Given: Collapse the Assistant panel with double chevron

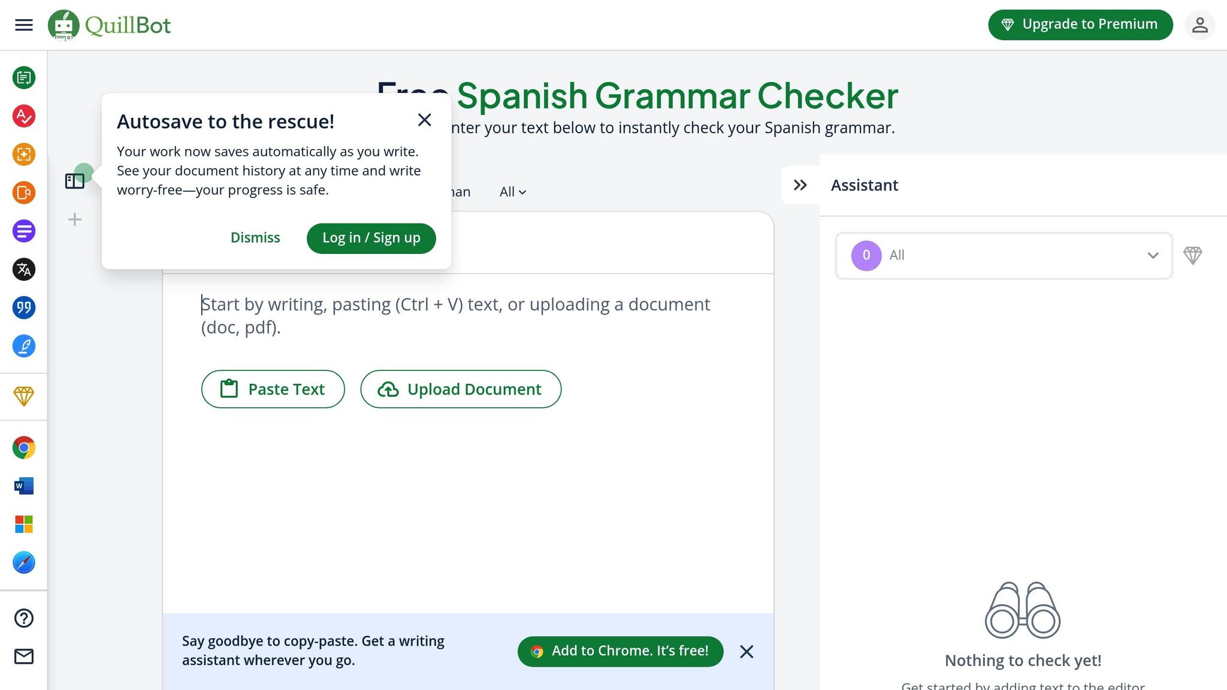Looking at the screenshot, I should coord(800,185).
